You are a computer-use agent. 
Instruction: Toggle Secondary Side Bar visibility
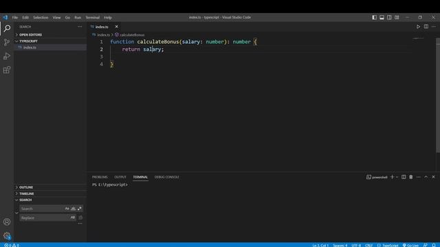click(389, 17)
